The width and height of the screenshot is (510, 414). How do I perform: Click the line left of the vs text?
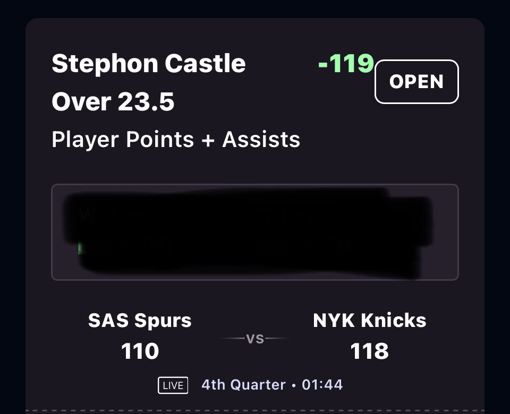point(233,339)
